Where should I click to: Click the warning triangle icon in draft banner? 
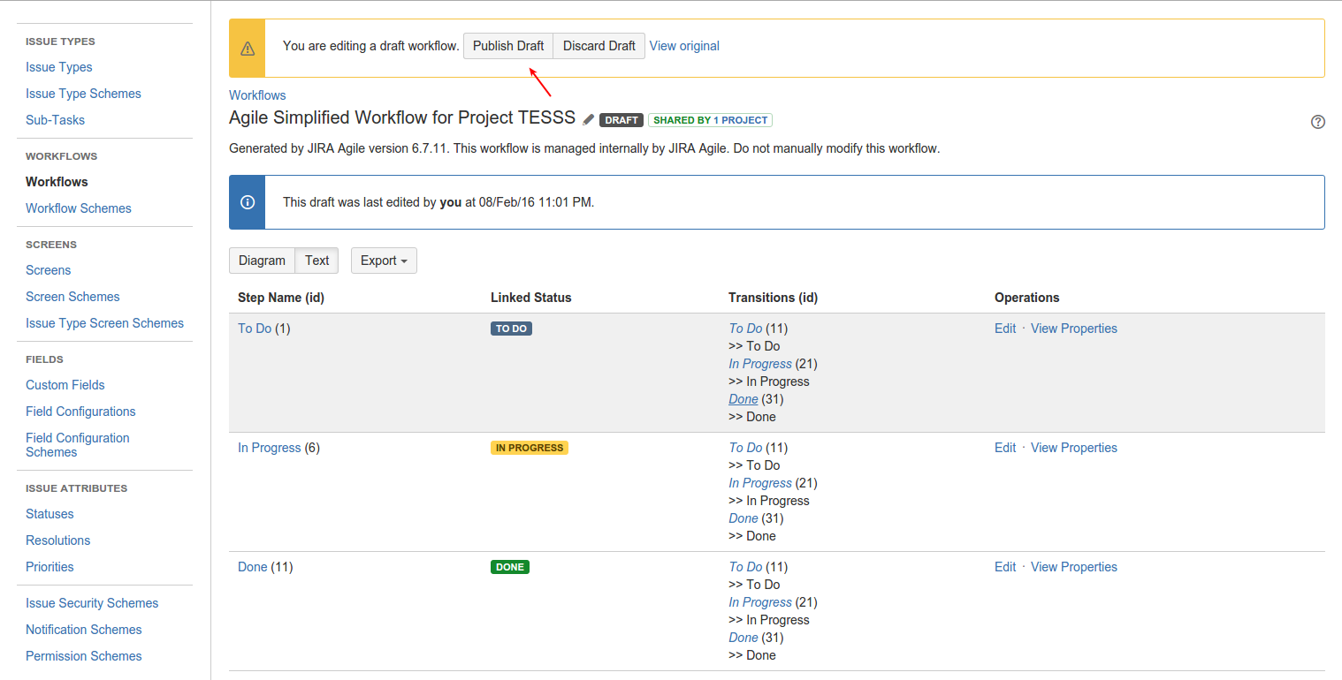pyautogui.click(x=248, y=49)
